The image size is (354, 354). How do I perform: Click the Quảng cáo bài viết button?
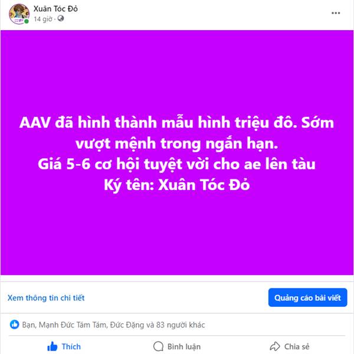[307, 297]
